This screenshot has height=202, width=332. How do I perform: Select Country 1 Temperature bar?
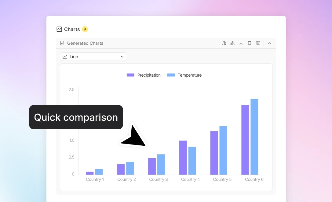[x=99, y=172]
